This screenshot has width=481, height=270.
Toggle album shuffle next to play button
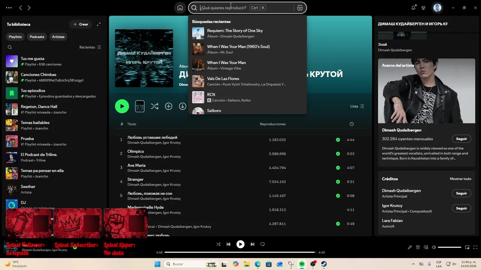coord(154,106)
